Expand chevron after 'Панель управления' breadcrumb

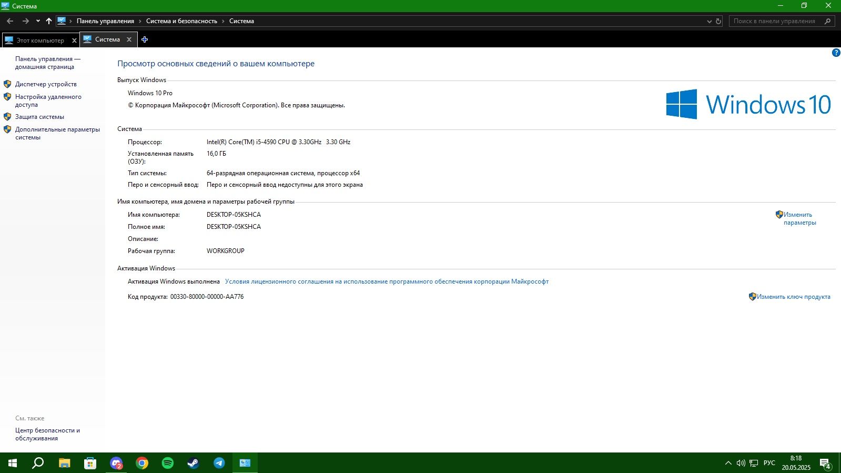pos(140,21)
